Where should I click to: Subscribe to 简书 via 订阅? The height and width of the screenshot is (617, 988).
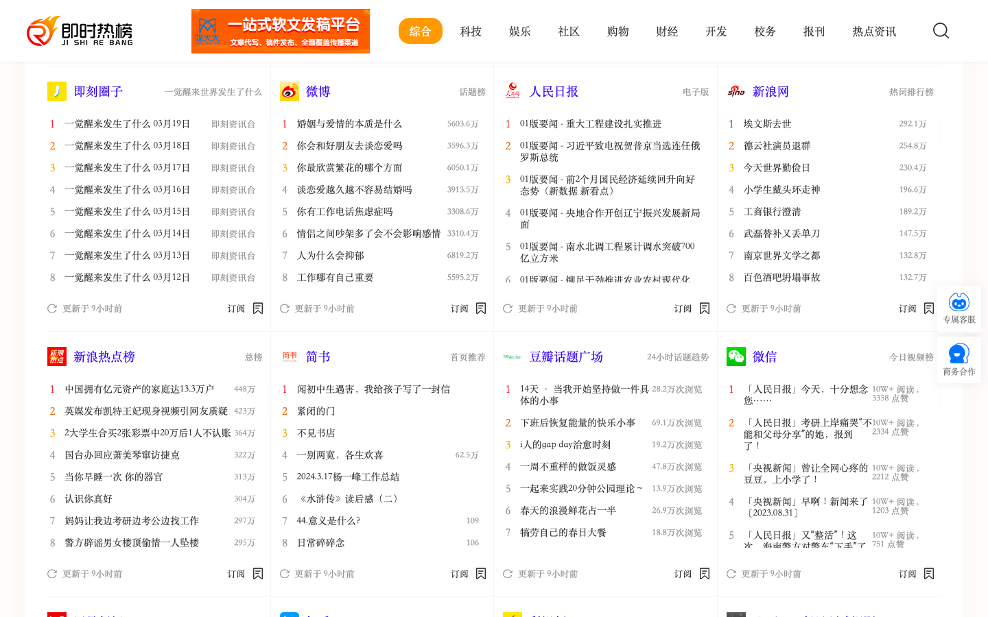468,574
